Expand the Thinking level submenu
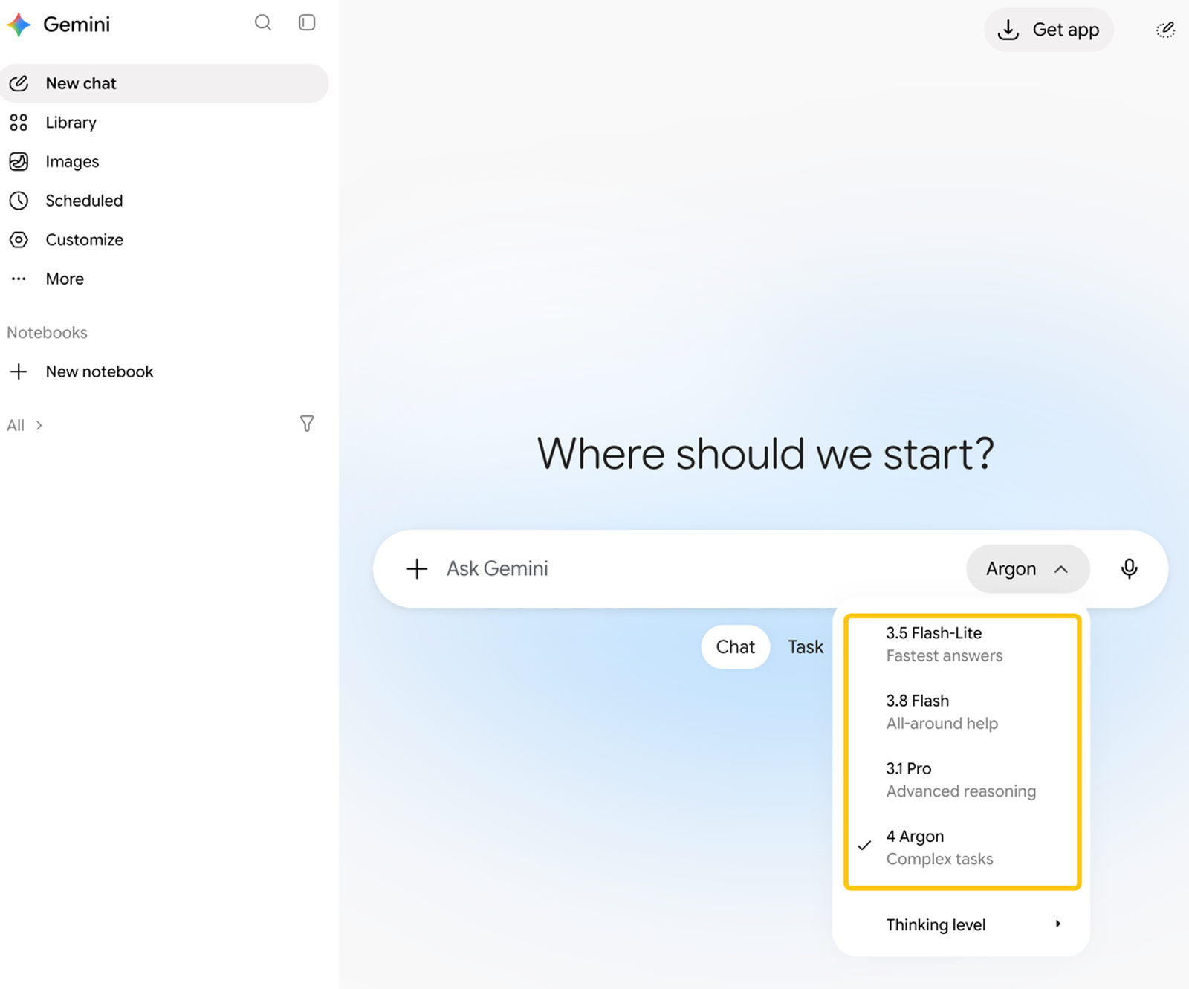 click(962, 925)
